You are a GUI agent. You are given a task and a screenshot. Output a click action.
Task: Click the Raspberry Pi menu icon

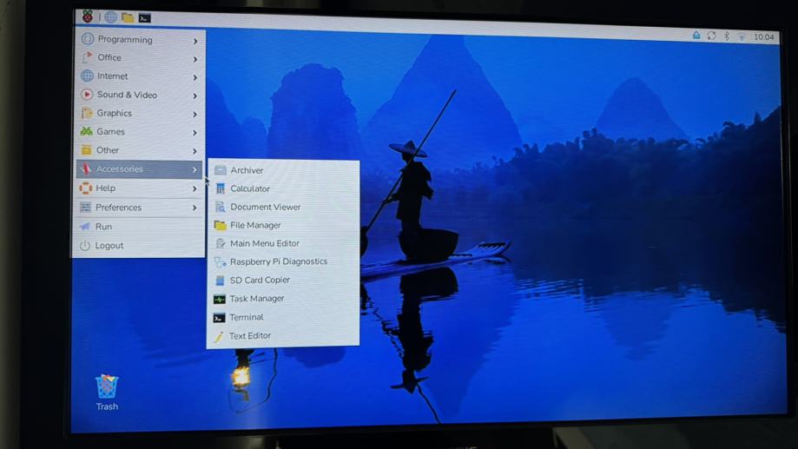[x=88, y=17]
